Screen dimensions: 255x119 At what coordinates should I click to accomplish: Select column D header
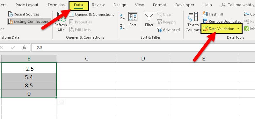[x=143, y=59]
